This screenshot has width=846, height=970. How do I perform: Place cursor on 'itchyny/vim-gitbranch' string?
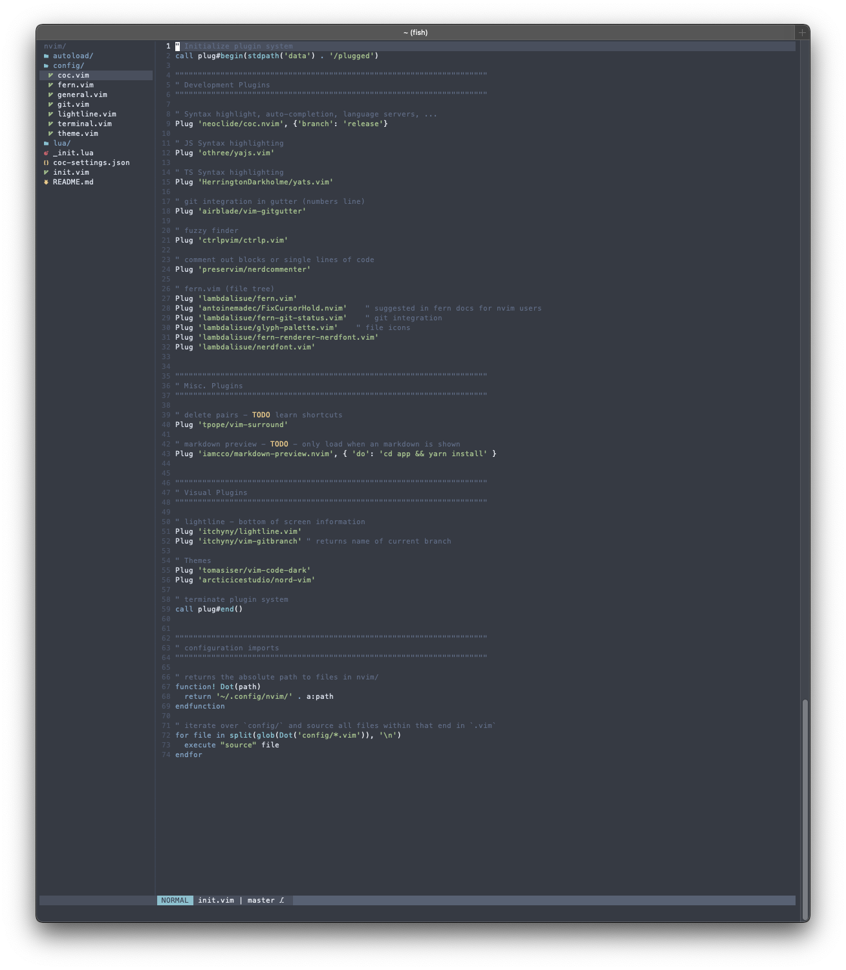point(250,541)
